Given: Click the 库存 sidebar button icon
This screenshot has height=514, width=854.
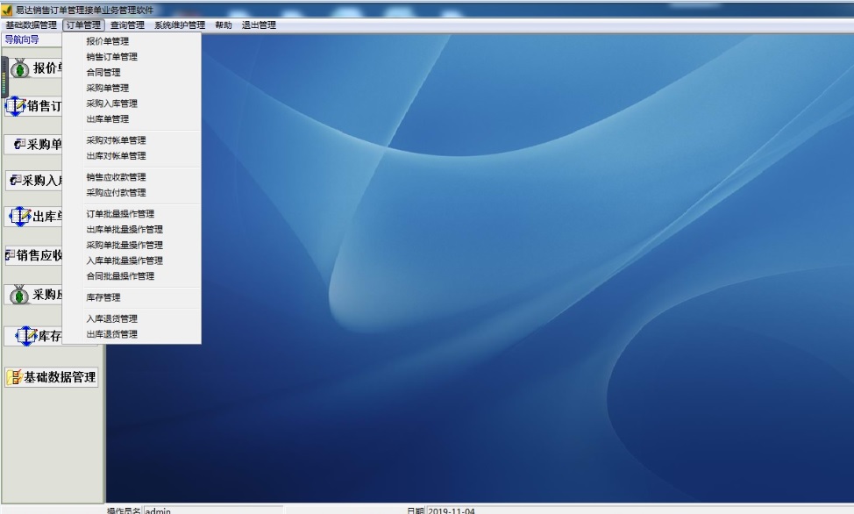Looking at the screenshot, I should [x=27, y=336].
